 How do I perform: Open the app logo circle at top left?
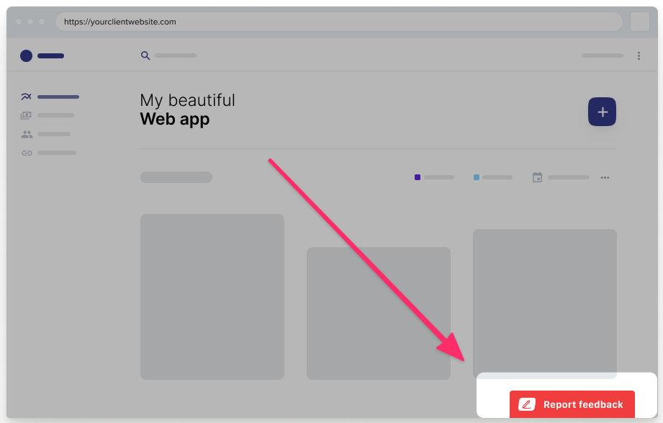click(x=25, y=55)
